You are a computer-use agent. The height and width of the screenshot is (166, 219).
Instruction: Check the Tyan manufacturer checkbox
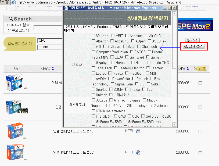point(144,89)
